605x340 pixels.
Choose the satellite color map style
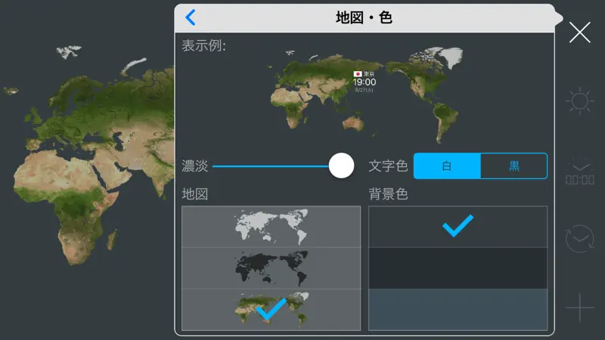click(271, 310)
